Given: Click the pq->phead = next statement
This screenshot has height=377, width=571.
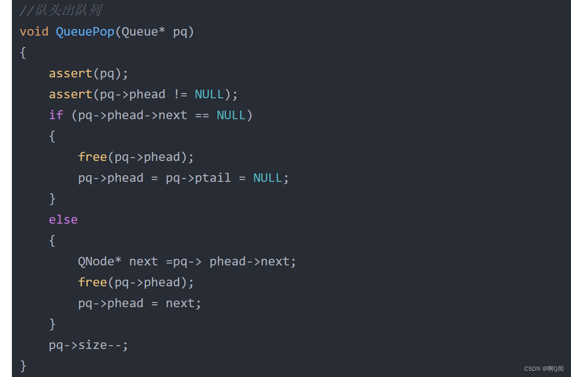Looking at the screenshot, I should point(140,303).
